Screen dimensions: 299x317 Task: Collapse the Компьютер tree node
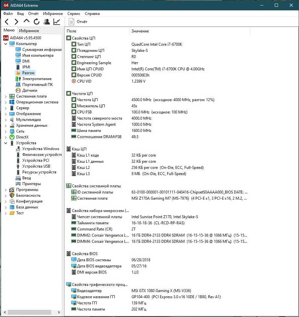coord(6,44)
